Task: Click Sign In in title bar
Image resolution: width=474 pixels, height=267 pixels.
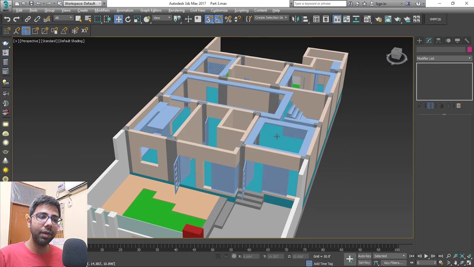Action: 381,4
